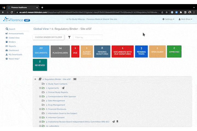Reload the page with browser refresh icon

click(12, 12)
